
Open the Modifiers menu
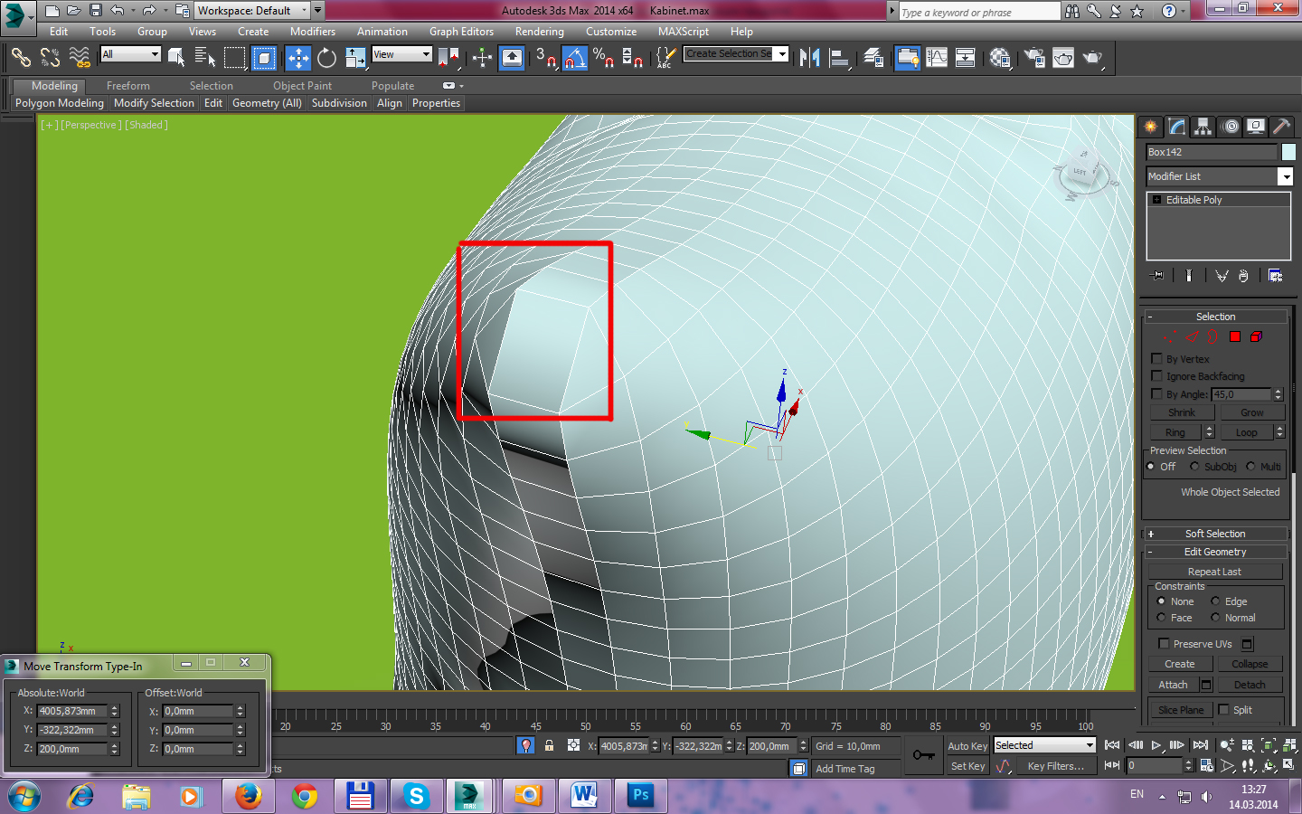point(313,32)
